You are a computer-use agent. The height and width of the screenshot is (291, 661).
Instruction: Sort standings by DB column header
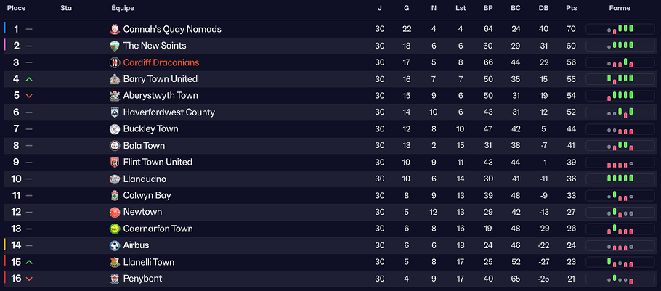(543, 8)
